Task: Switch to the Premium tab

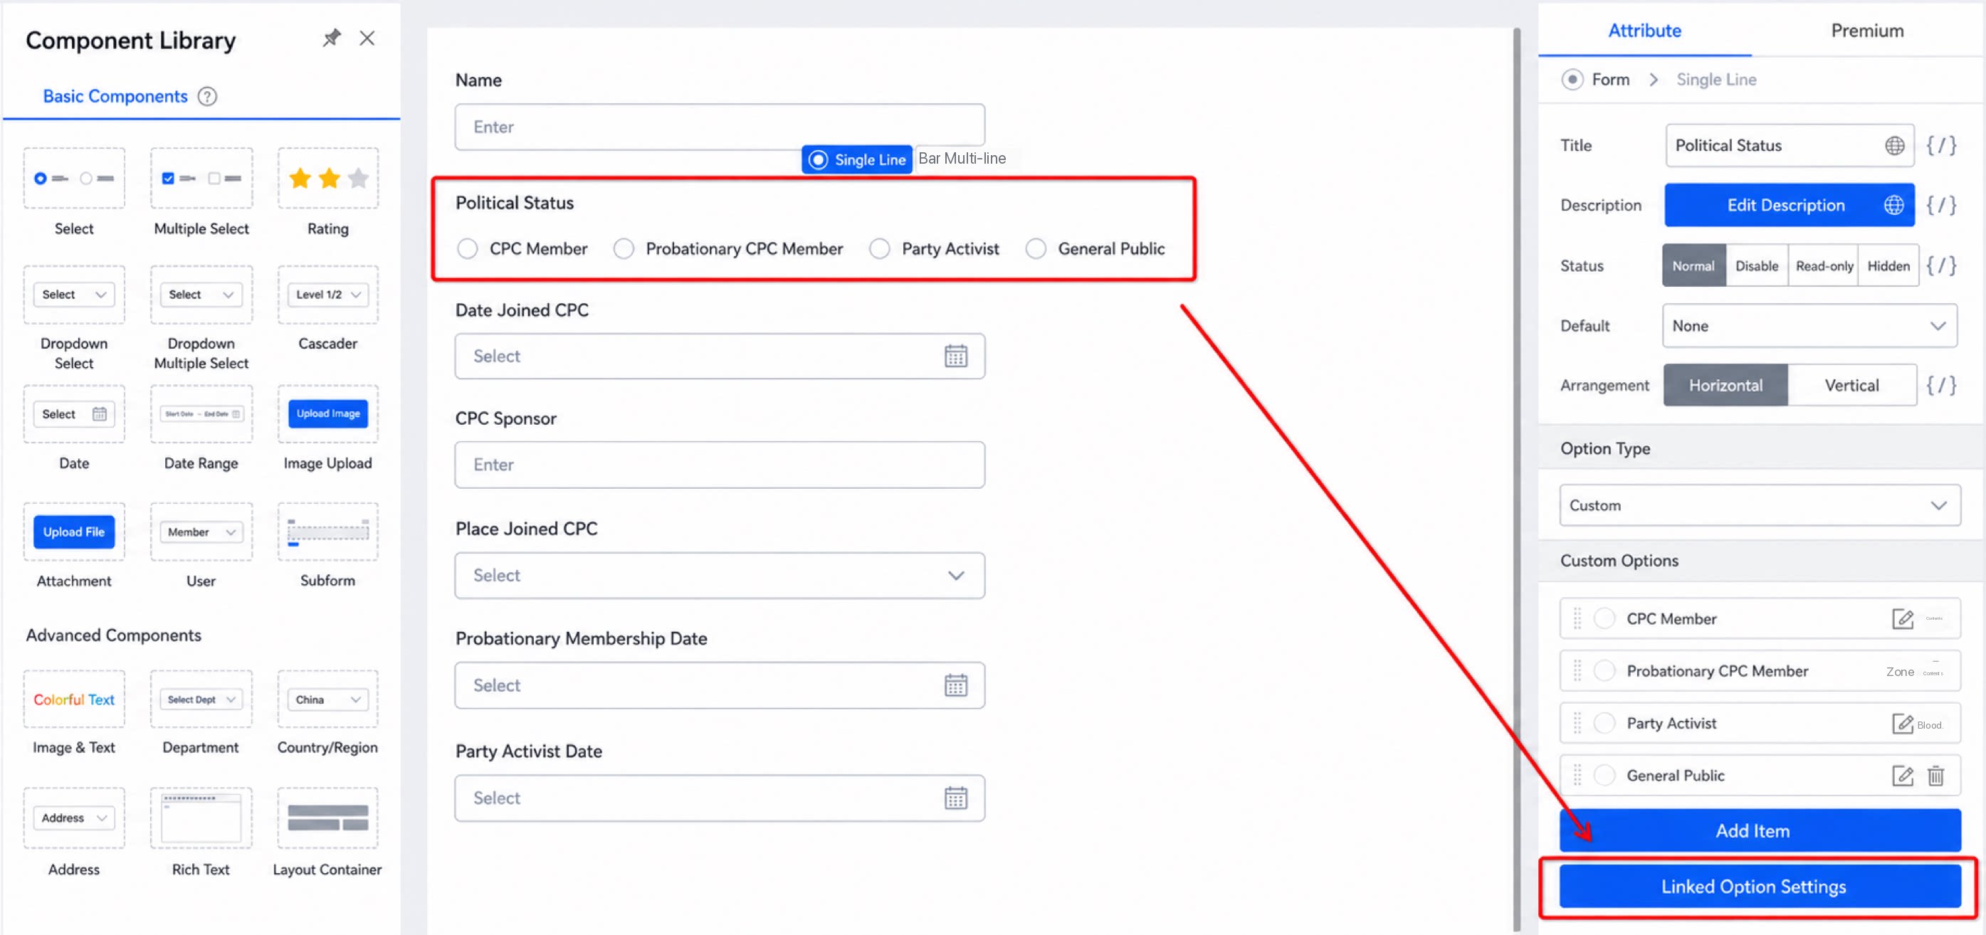Action: pos(1866,31)
